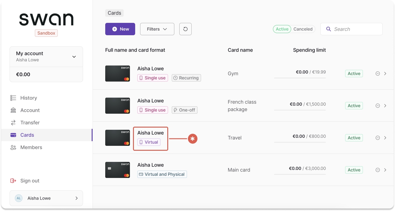
Task: Click the Cards breadcrumb tab at the top
Action: click(114, 13)
